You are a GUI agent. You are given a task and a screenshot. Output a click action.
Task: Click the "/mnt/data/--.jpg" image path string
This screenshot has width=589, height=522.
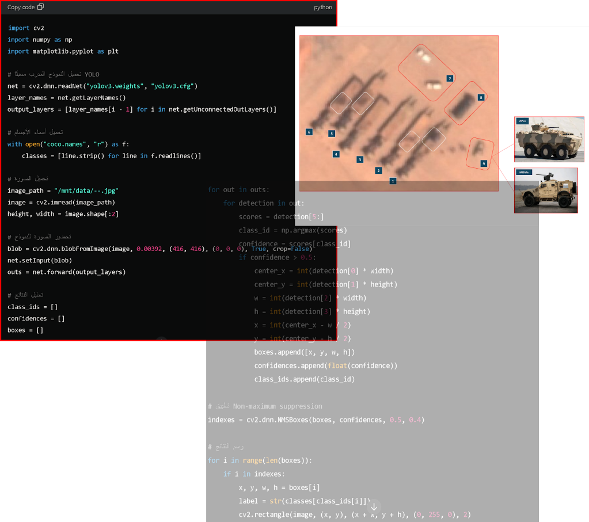86,190
